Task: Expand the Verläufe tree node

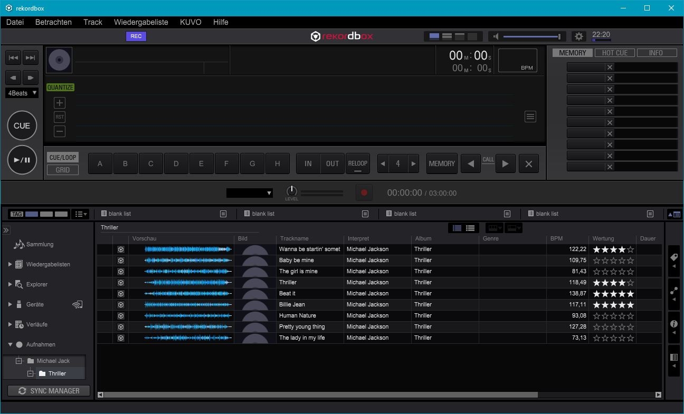Action: click(x=10, y=324)
